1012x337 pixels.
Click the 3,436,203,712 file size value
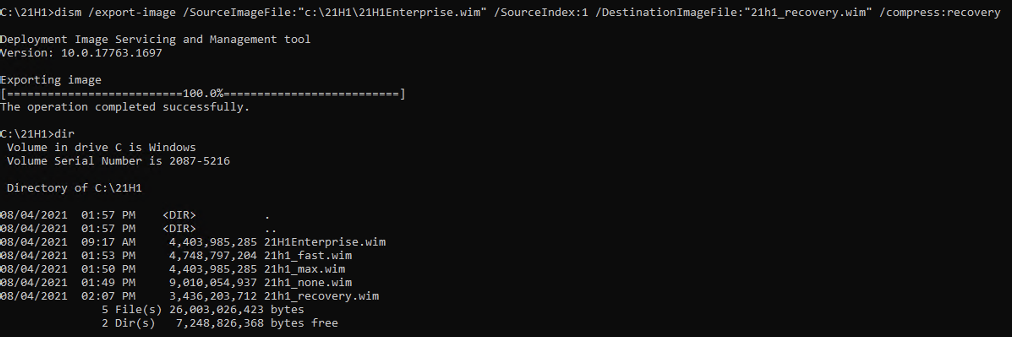[213, 296]
